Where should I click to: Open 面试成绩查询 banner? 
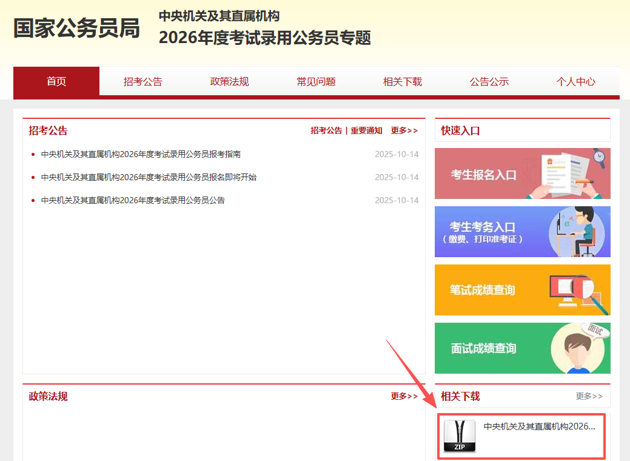522,348
